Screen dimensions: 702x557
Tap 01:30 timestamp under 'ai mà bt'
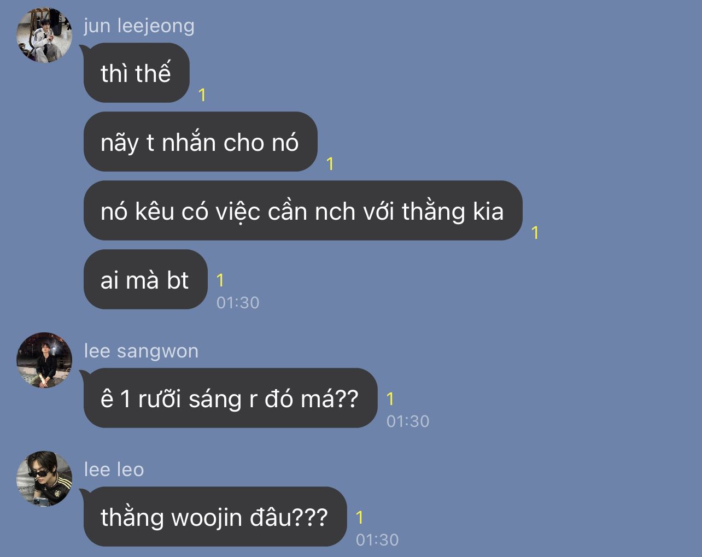(x=238, y=303)
